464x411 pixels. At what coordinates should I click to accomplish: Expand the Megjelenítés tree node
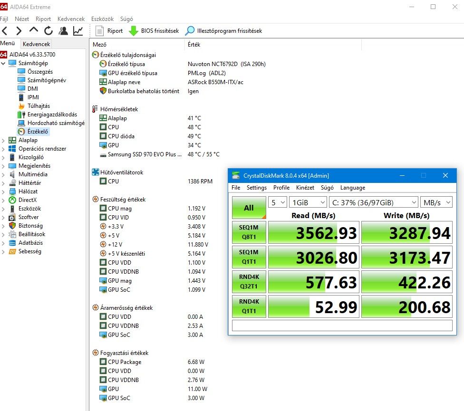[x=3, y=166]
